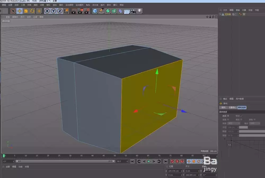Select the Move tool in the toolbar

pyautogui.click(x=20, y=11)
